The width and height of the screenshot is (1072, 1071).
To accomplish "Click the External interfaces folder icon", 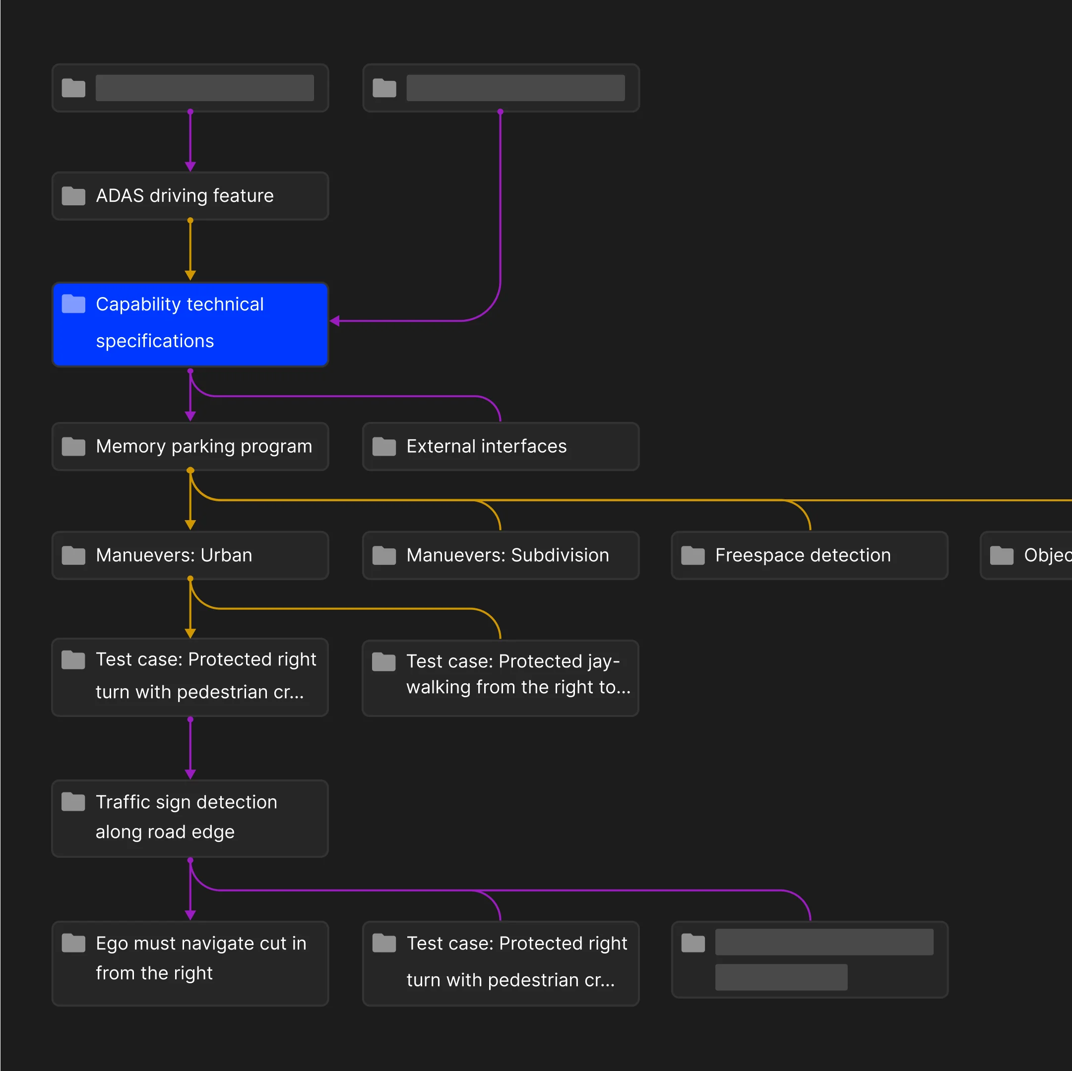I will (384, 446).
